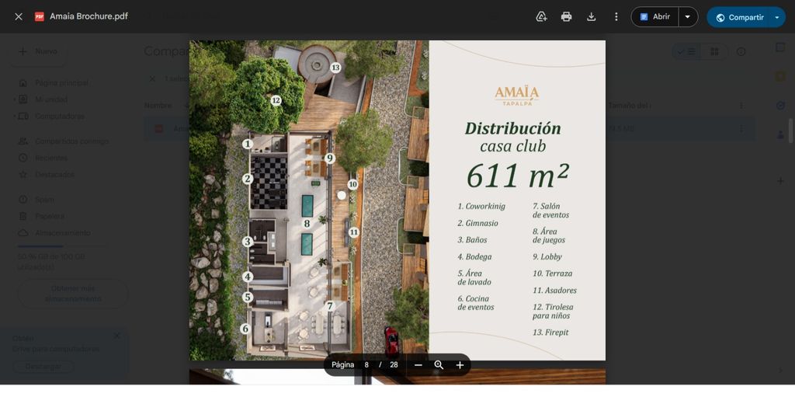This screenshot has width=795, height=397.
Task: Zoom out with the minus icon
Action: point(418,365)
